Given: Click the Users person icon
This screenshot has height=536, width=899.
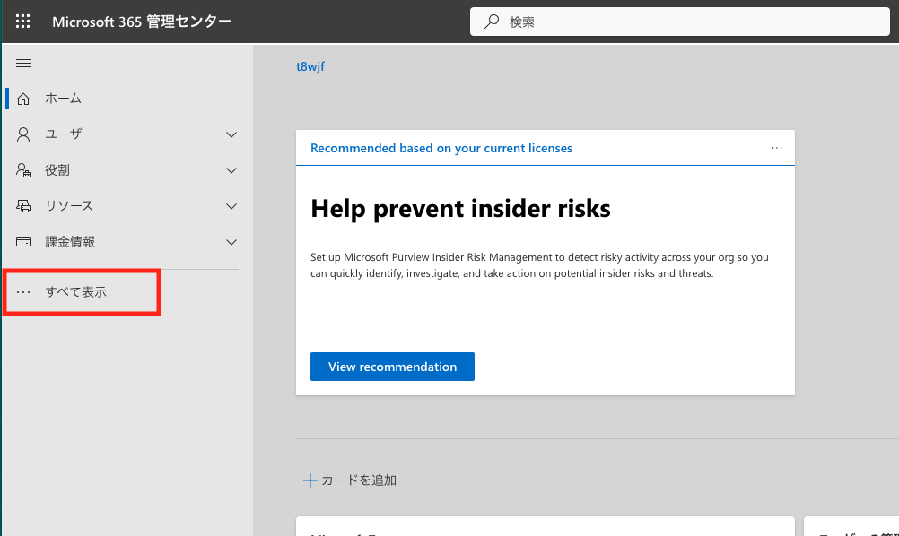Looking at the screenshot, I should [x=23, y=134].
